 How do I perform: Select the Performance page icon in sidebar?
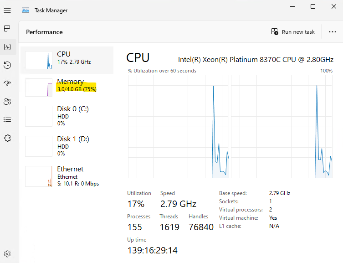tap(7, 47)
